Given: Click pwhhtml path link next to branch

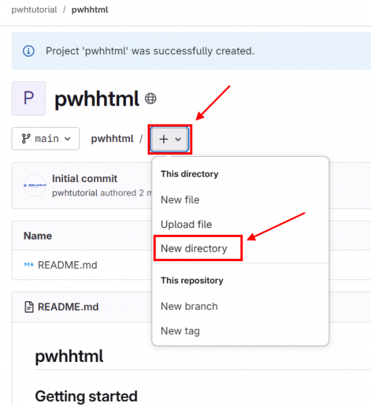Looking at the screenshot, I should [x=112, y=139].
